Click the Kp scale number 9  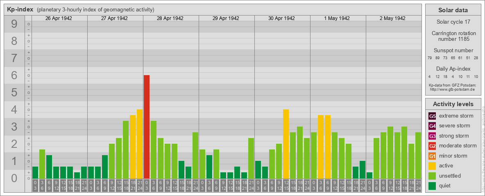(x=14, y=24)
